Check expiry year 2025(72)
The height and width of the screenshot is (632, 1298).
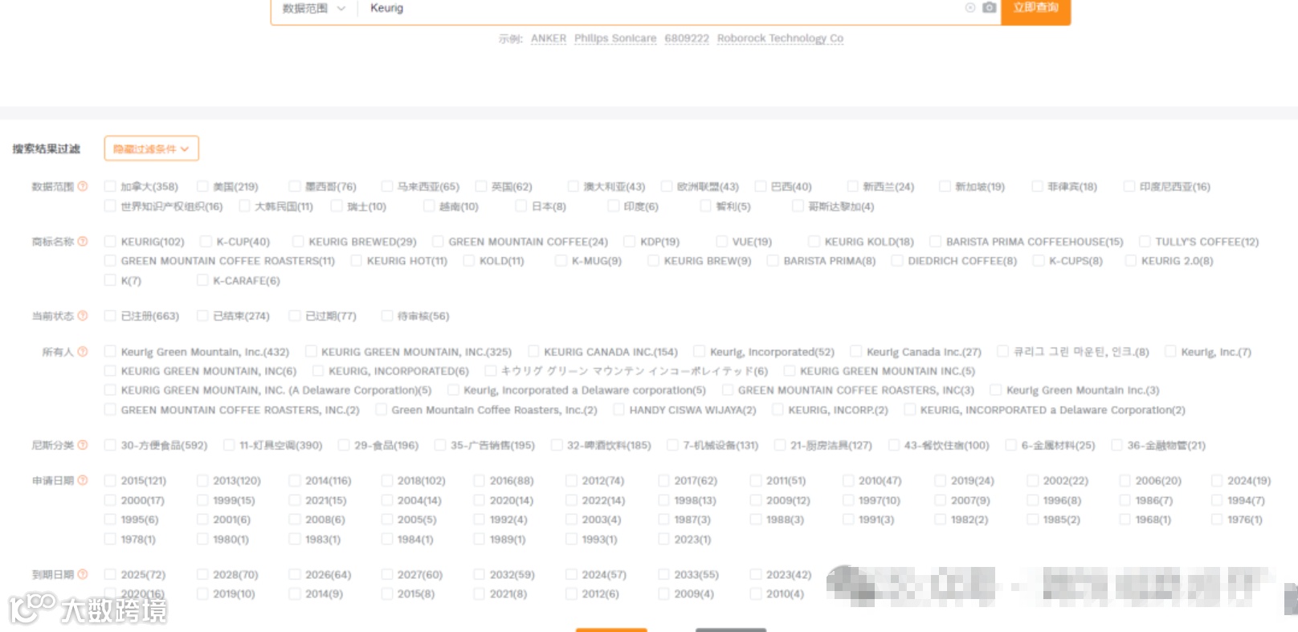click(110, 575)
